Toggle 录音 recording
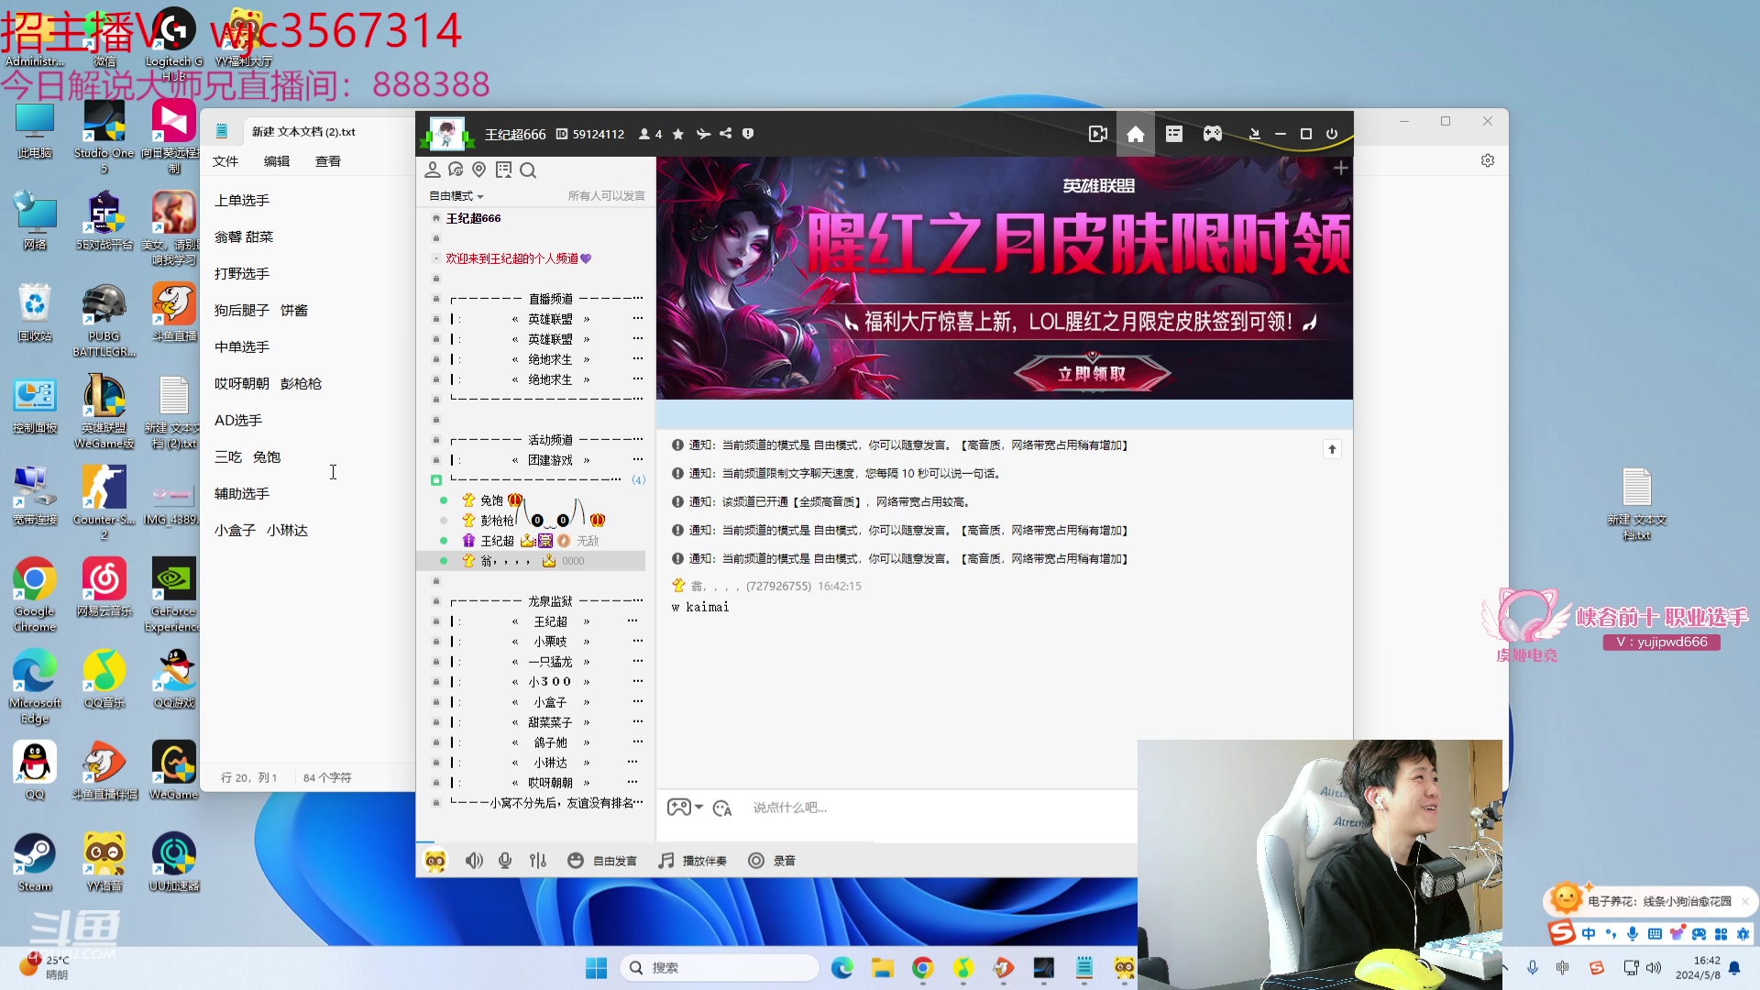Viewport: 1760px width, 990px height. 772,861
